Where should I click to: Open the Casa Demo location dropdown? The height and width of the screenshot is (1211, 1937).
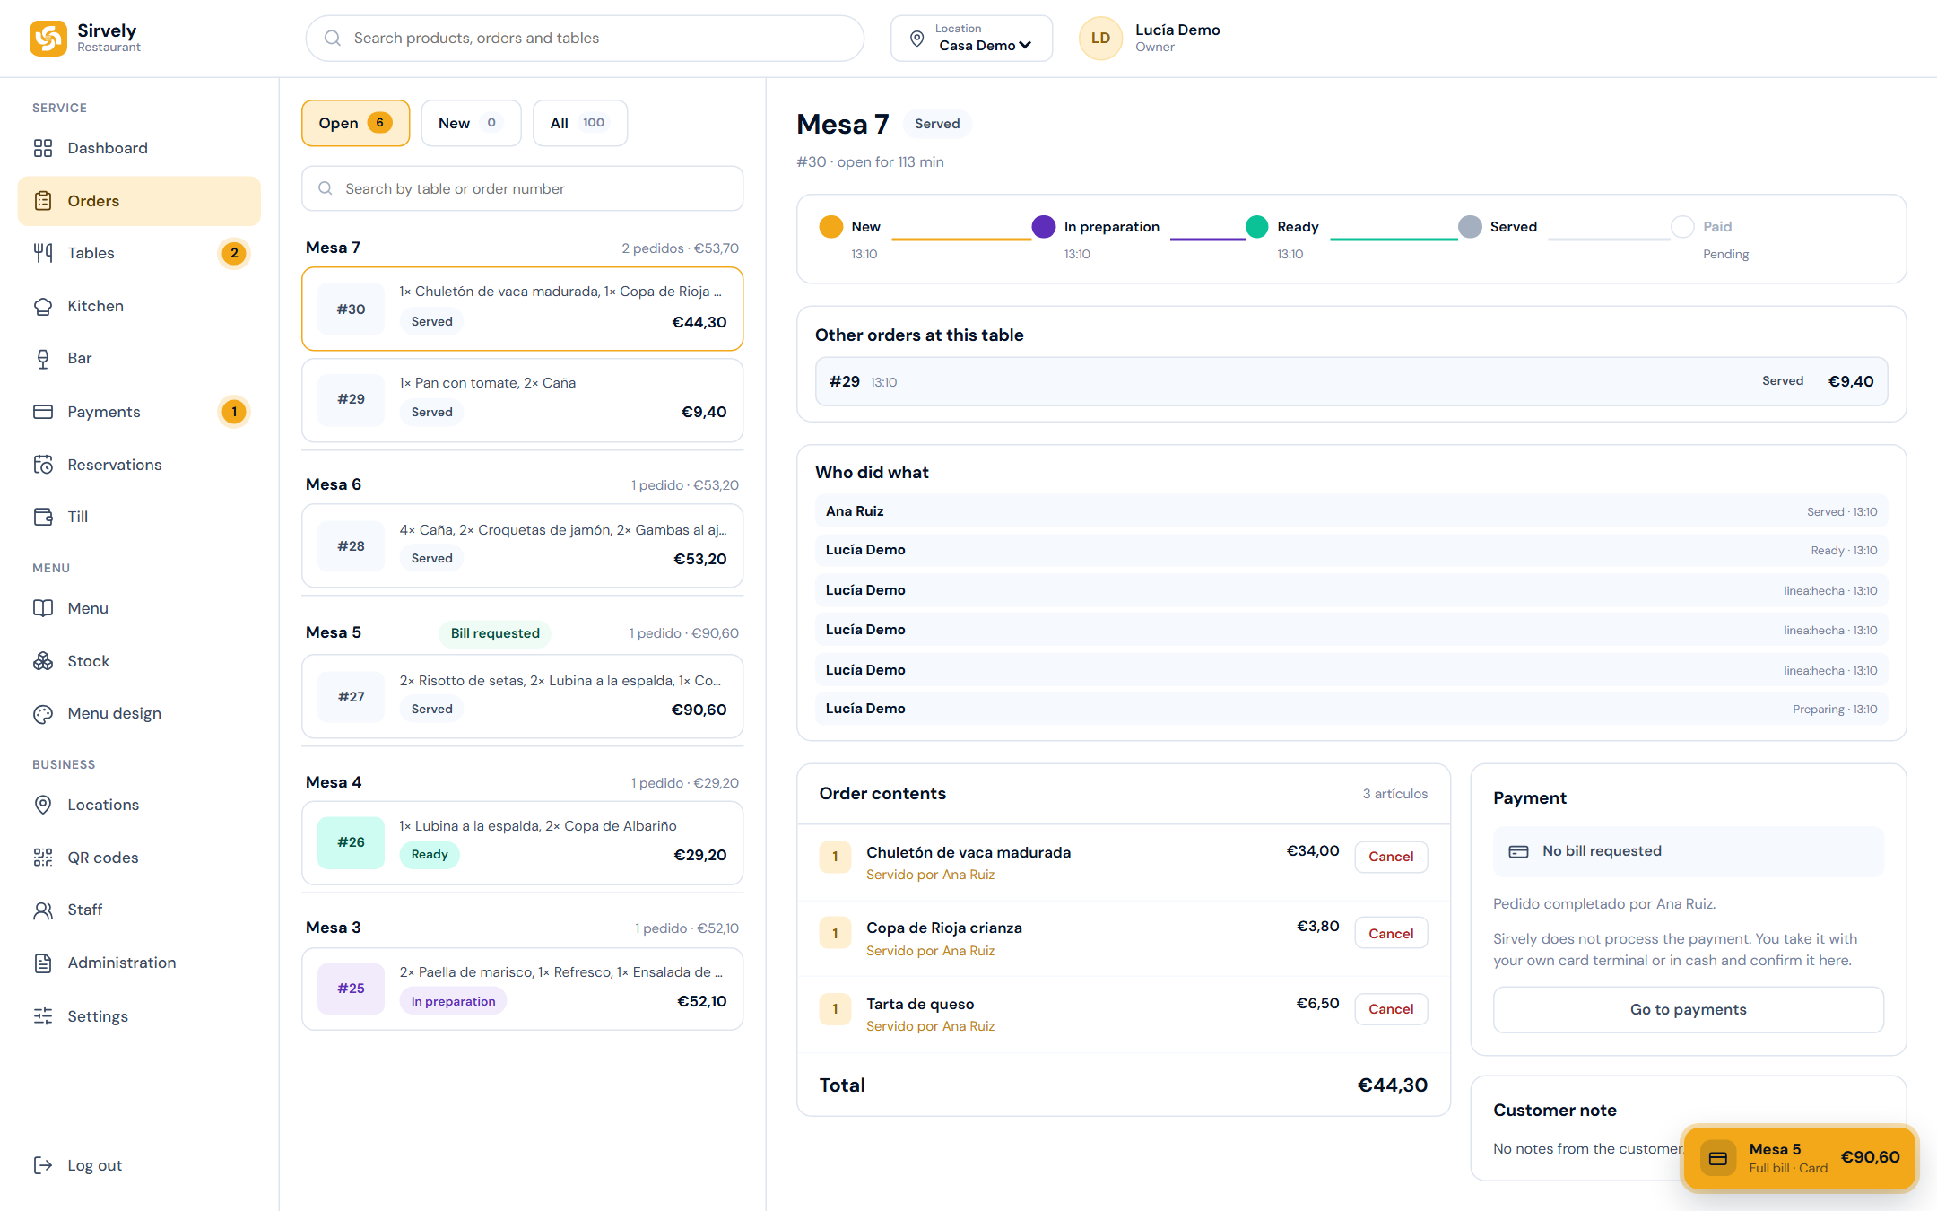pyautogui.click(x=971, y=38)
